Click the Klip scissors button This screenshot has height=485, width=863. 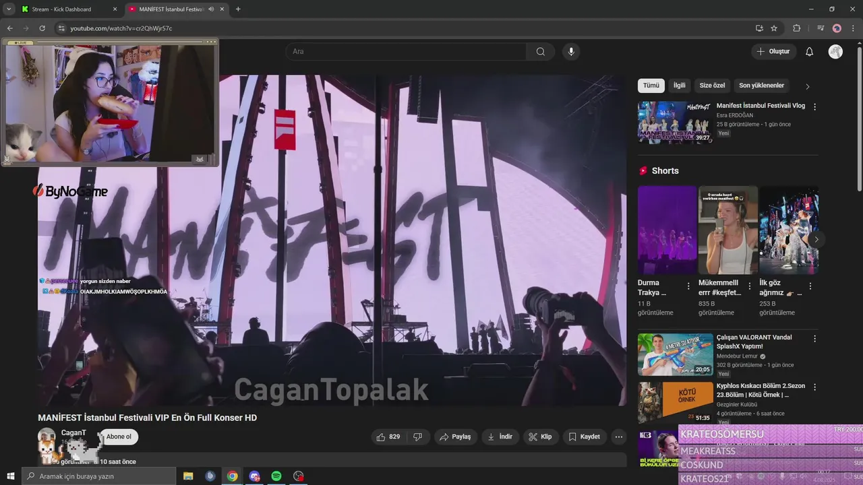click(541, 437)
